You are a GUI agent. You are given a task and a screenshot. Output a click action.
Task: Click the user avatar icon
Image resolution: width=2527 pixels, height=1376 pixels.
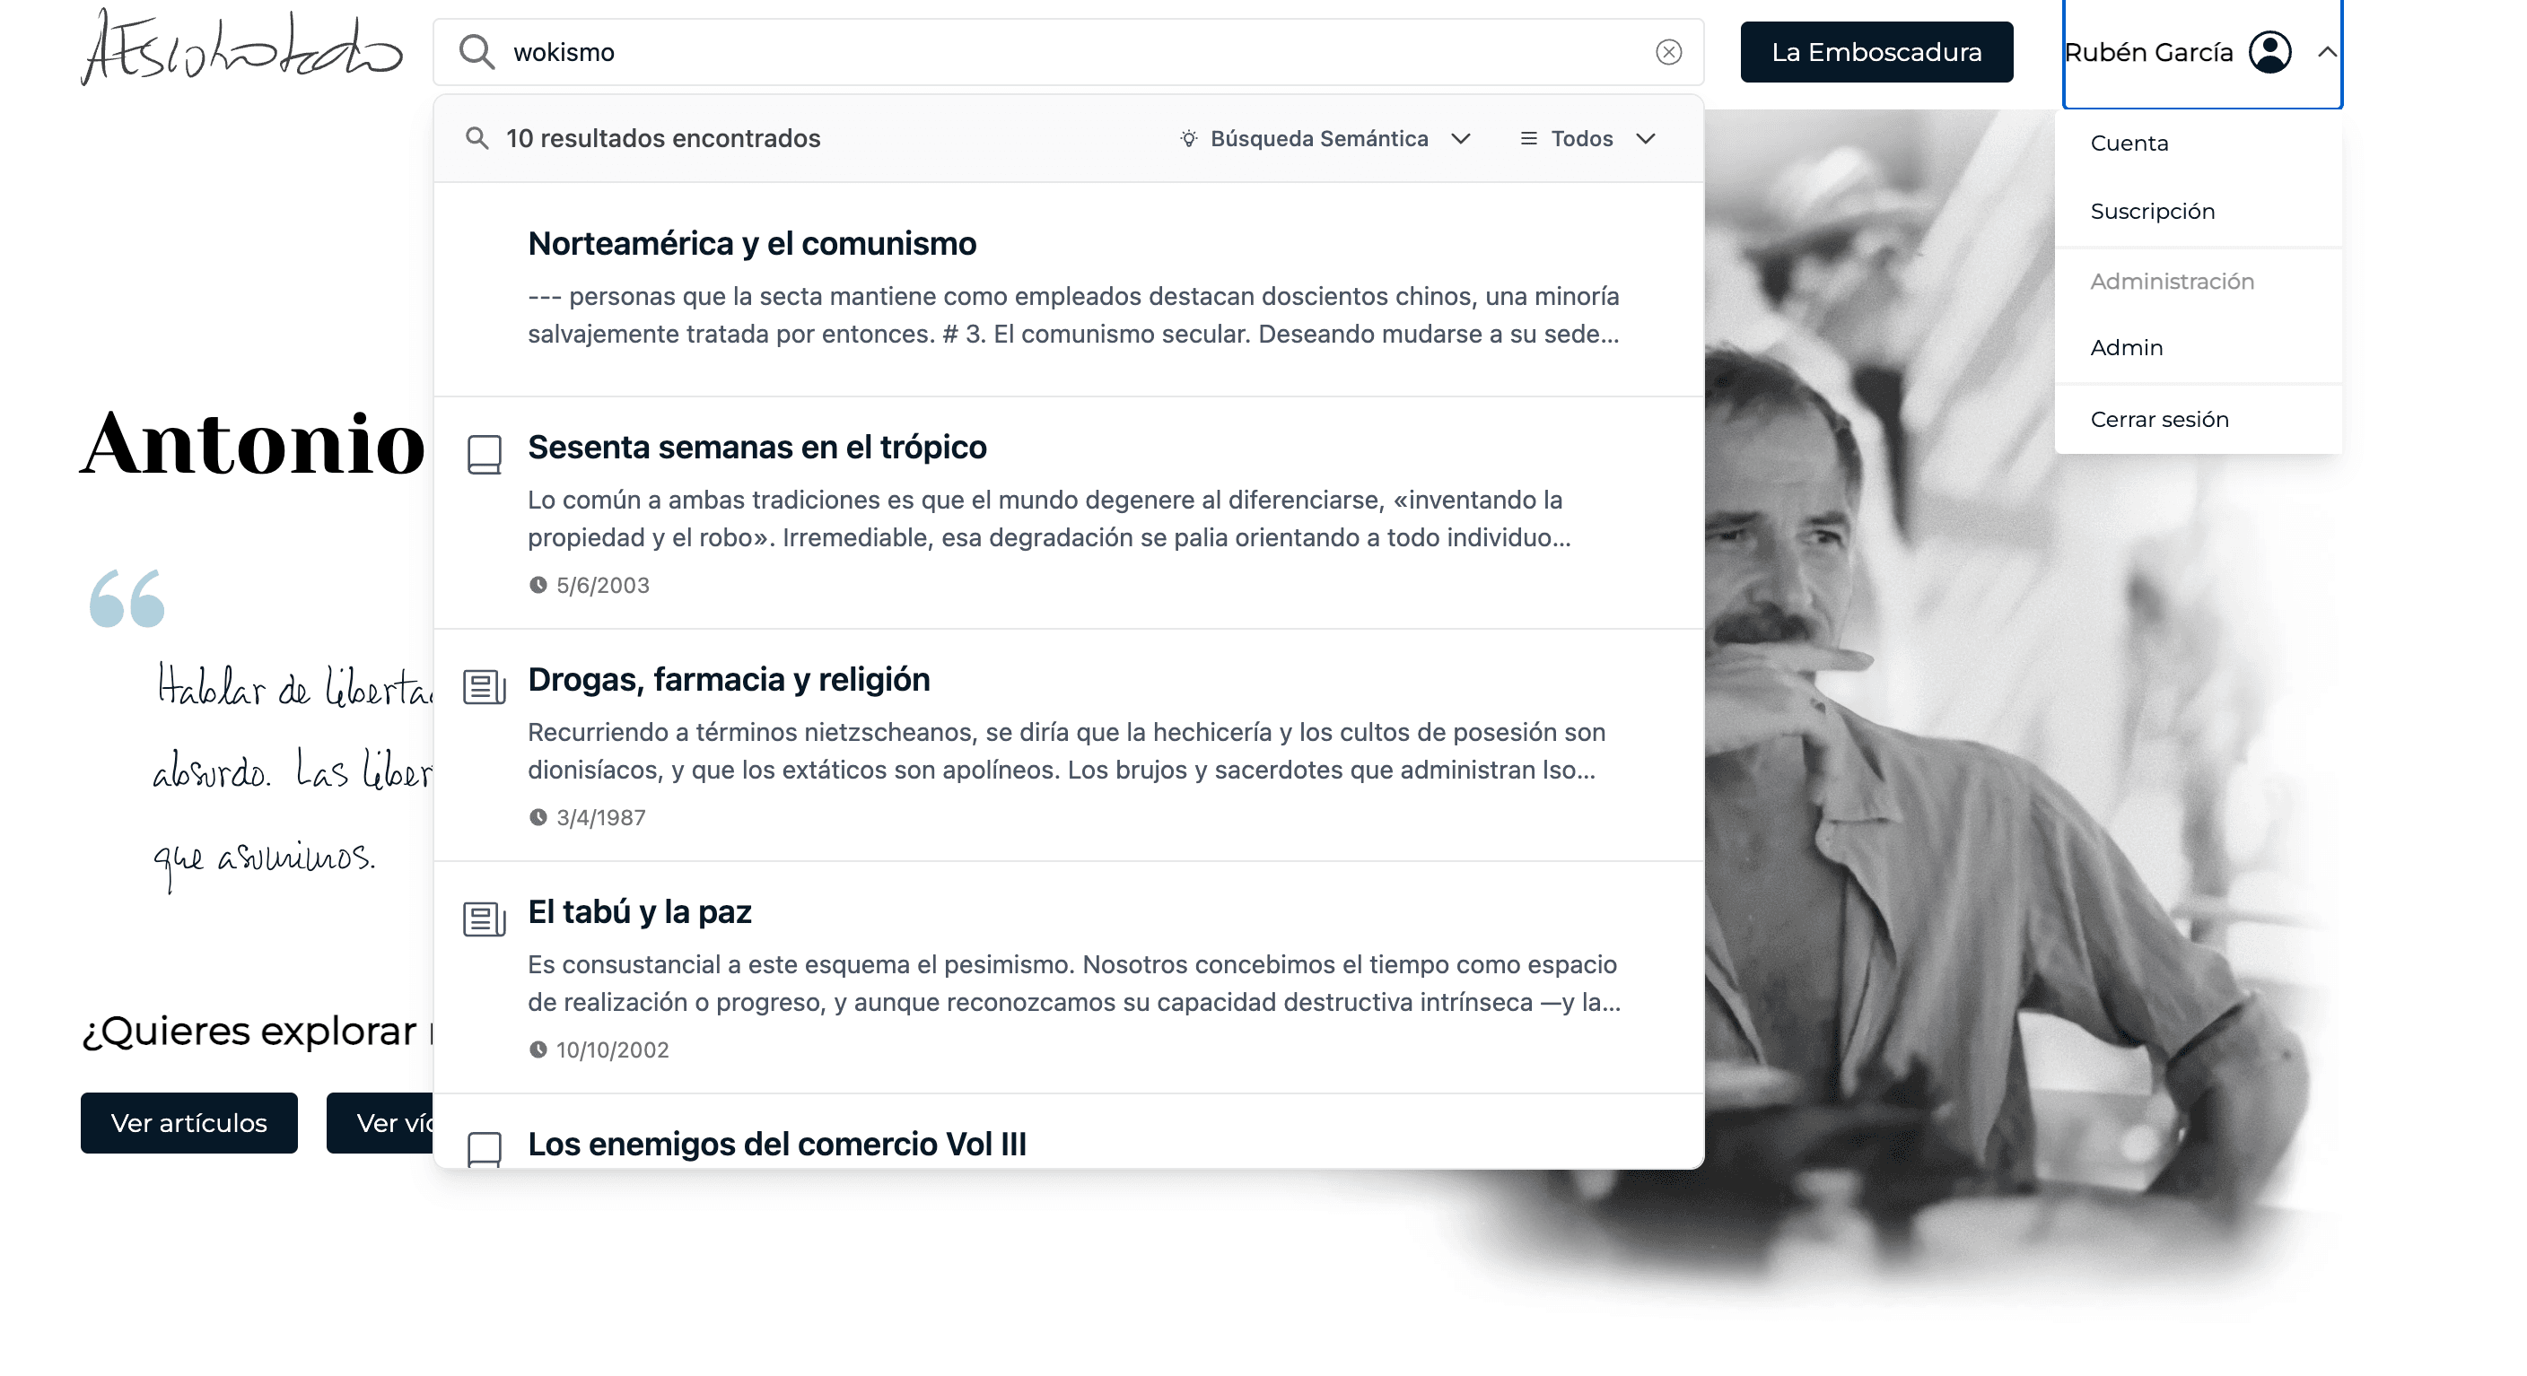[2269, 52]
